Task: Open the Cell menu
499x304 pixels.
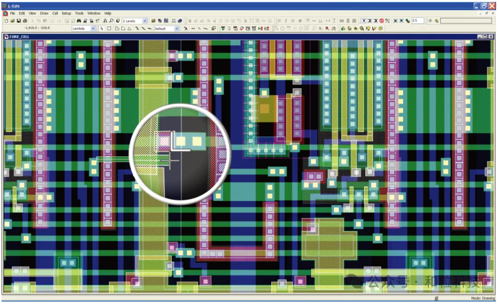Action: coord(55,13)
